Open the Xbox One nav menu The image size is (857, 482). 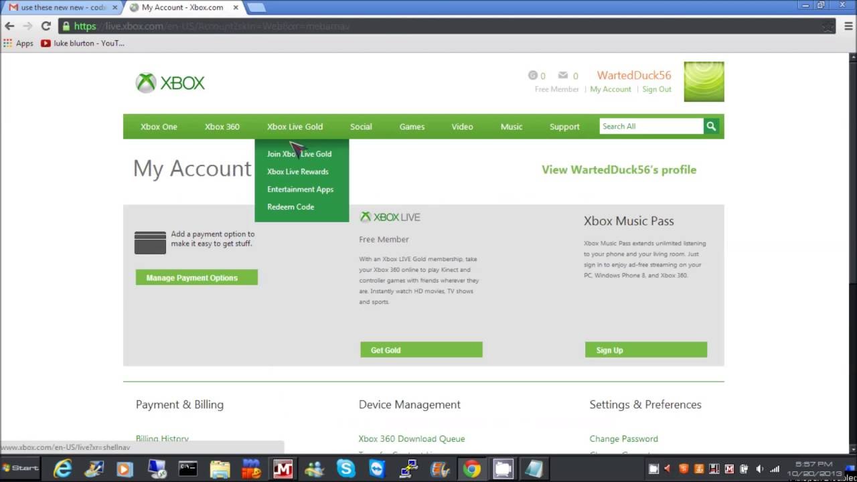159,127
